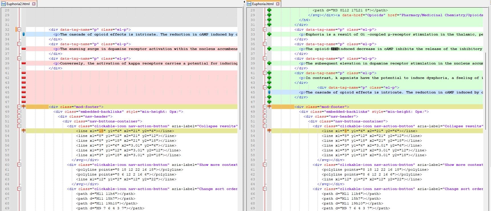Click red removed marker on left line 39

[x=24, y=63]
